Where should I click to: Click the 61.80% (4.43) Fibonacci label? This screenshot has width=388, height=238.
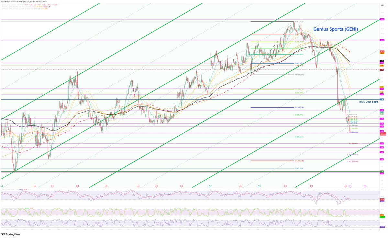(299, 137)
